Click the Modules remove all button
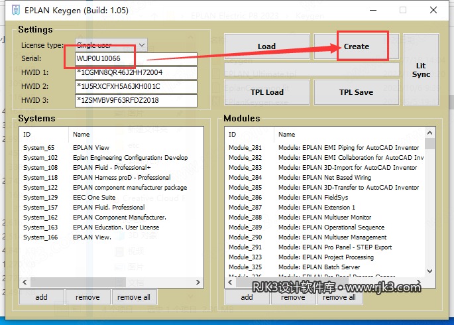 coord(339,297)
